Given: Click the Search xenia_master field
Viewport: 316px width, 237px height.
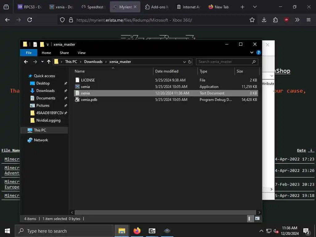Looking at the screenshot, I should click(x=227, y=62).
